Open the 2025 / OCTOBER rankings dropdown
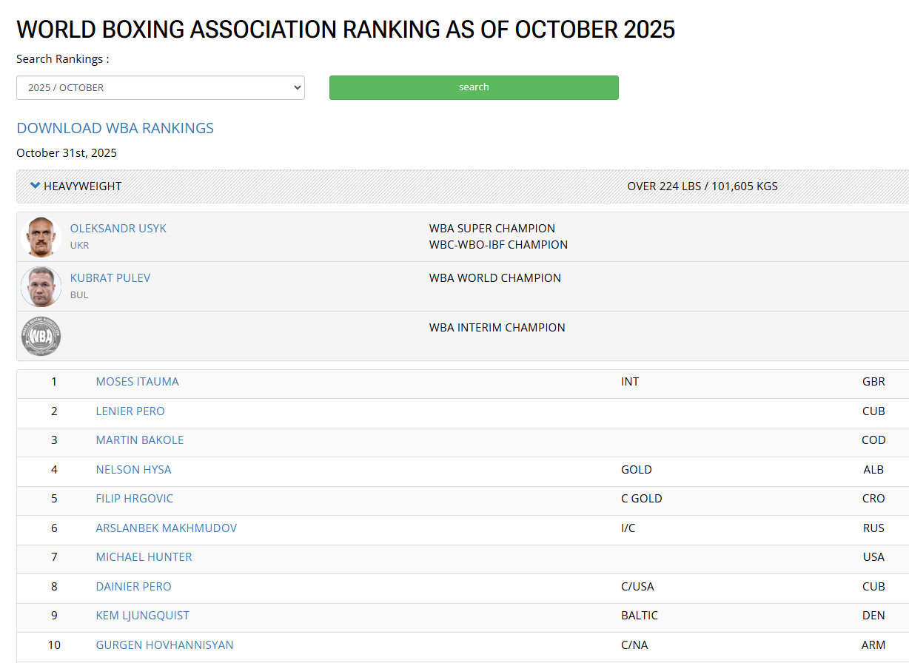 coord(160,87)
